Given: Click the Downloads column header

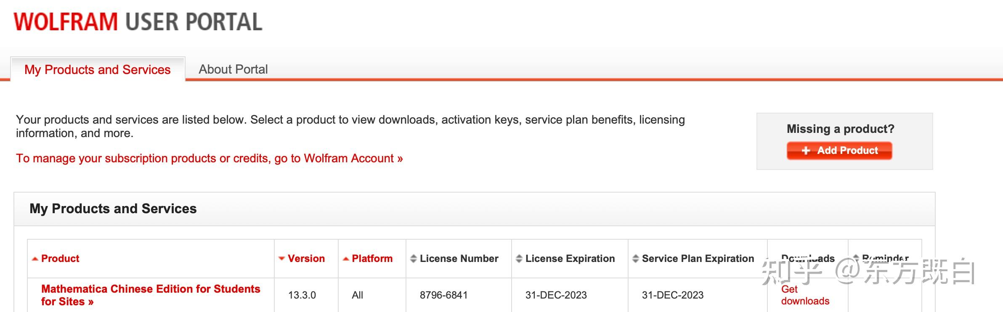Looking at the screenshot, I should pos(807,259).
